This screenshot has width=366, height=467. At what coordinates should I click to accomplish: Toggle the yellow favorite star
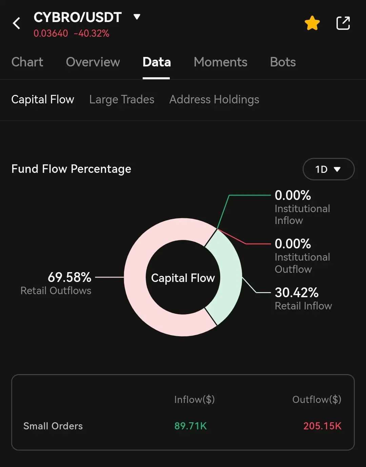(x=312, y=23)
